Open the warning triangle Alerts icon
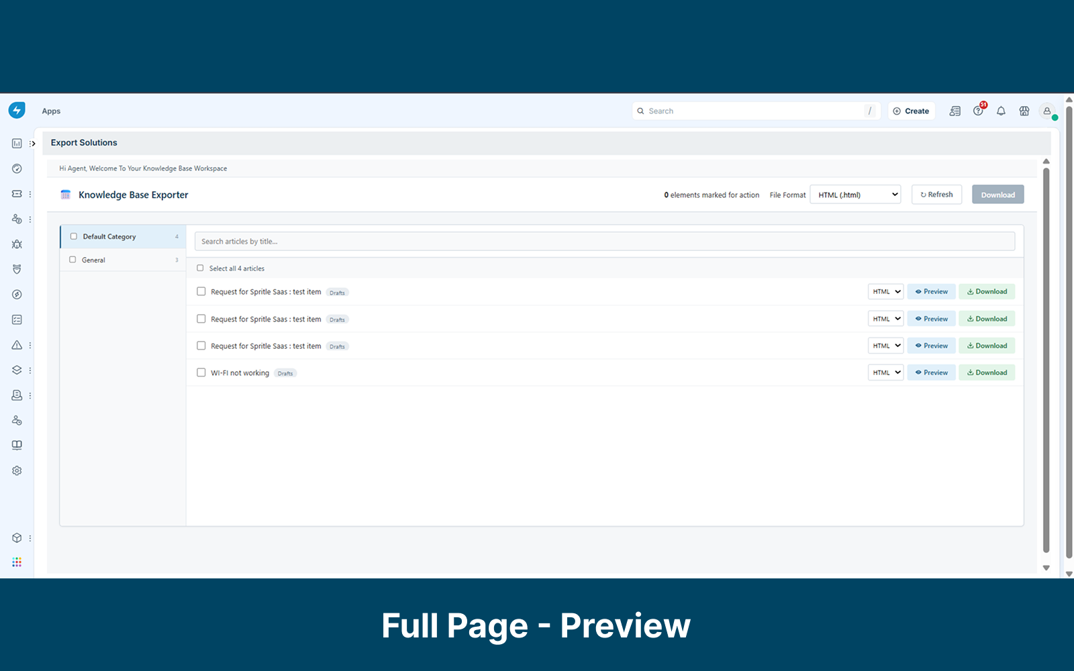The height and width of the screenshot is (671, 1074). pyautogui.click(x=17, y=345)
